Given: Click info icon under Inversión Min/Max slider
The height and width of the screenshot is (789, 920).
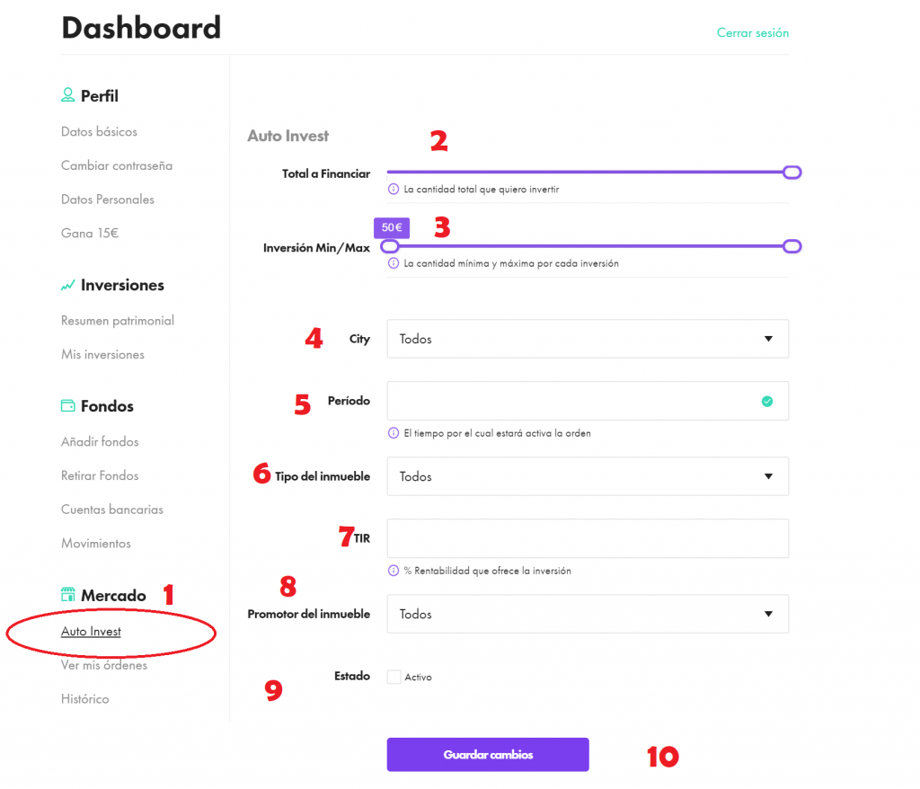Looking at the screenshot, I should tap(394, 263).
